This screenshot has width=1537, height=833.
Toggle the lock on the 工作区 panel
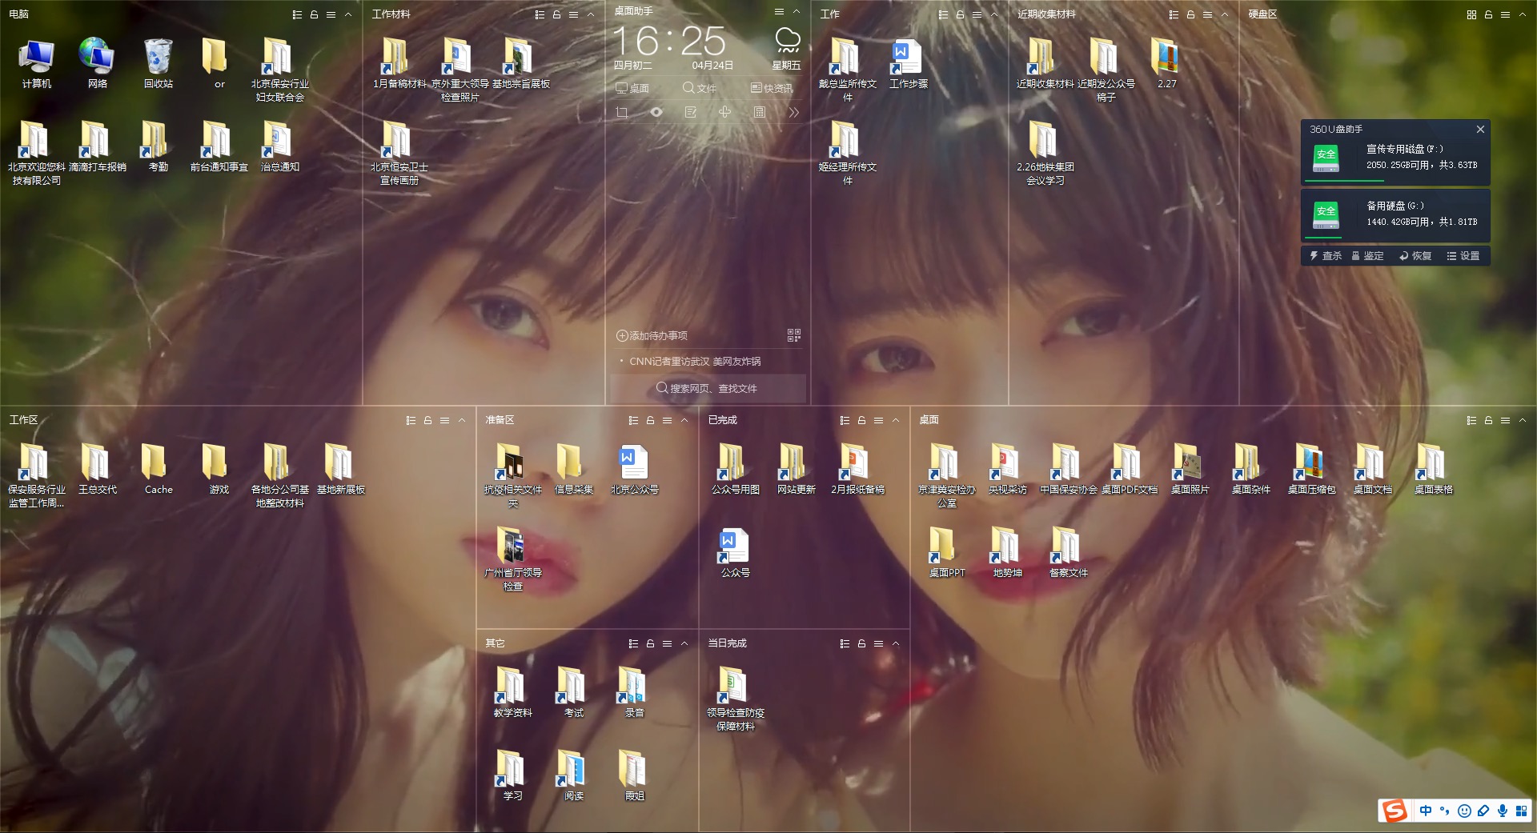427,420
